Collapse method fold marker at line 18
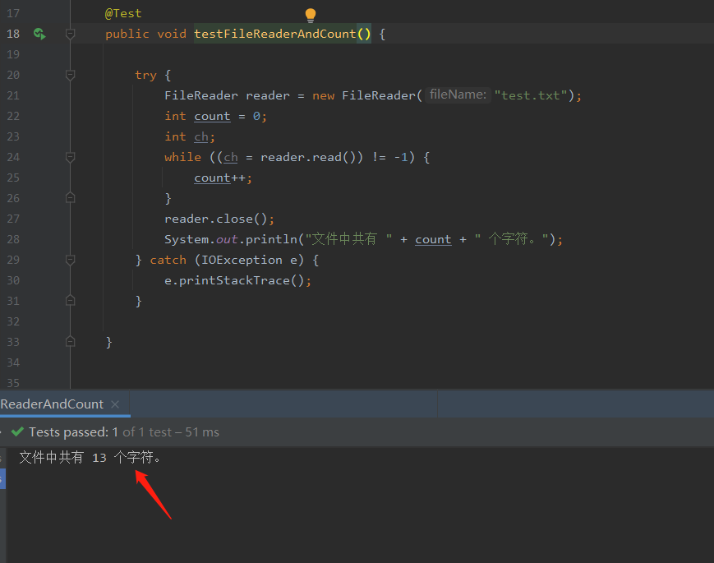Viewport: 714px width, 563px height. tap(70, 34)
